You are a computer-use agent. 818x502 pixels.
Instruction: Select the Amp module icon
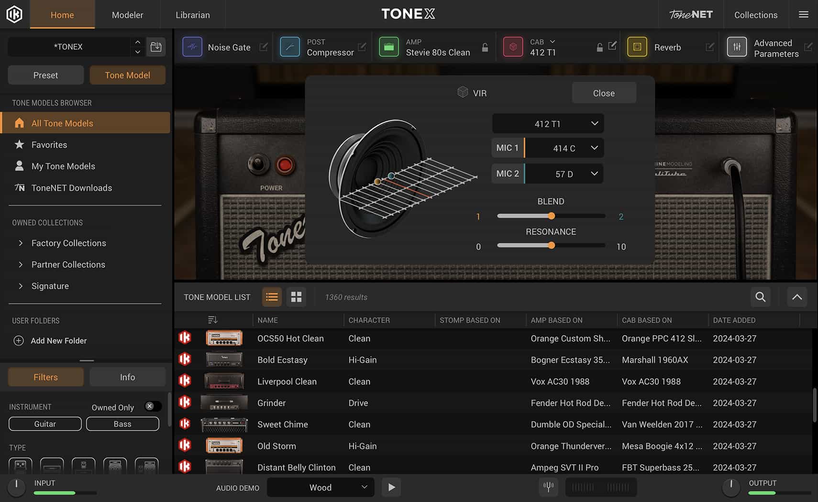click(x=389, y=47)
